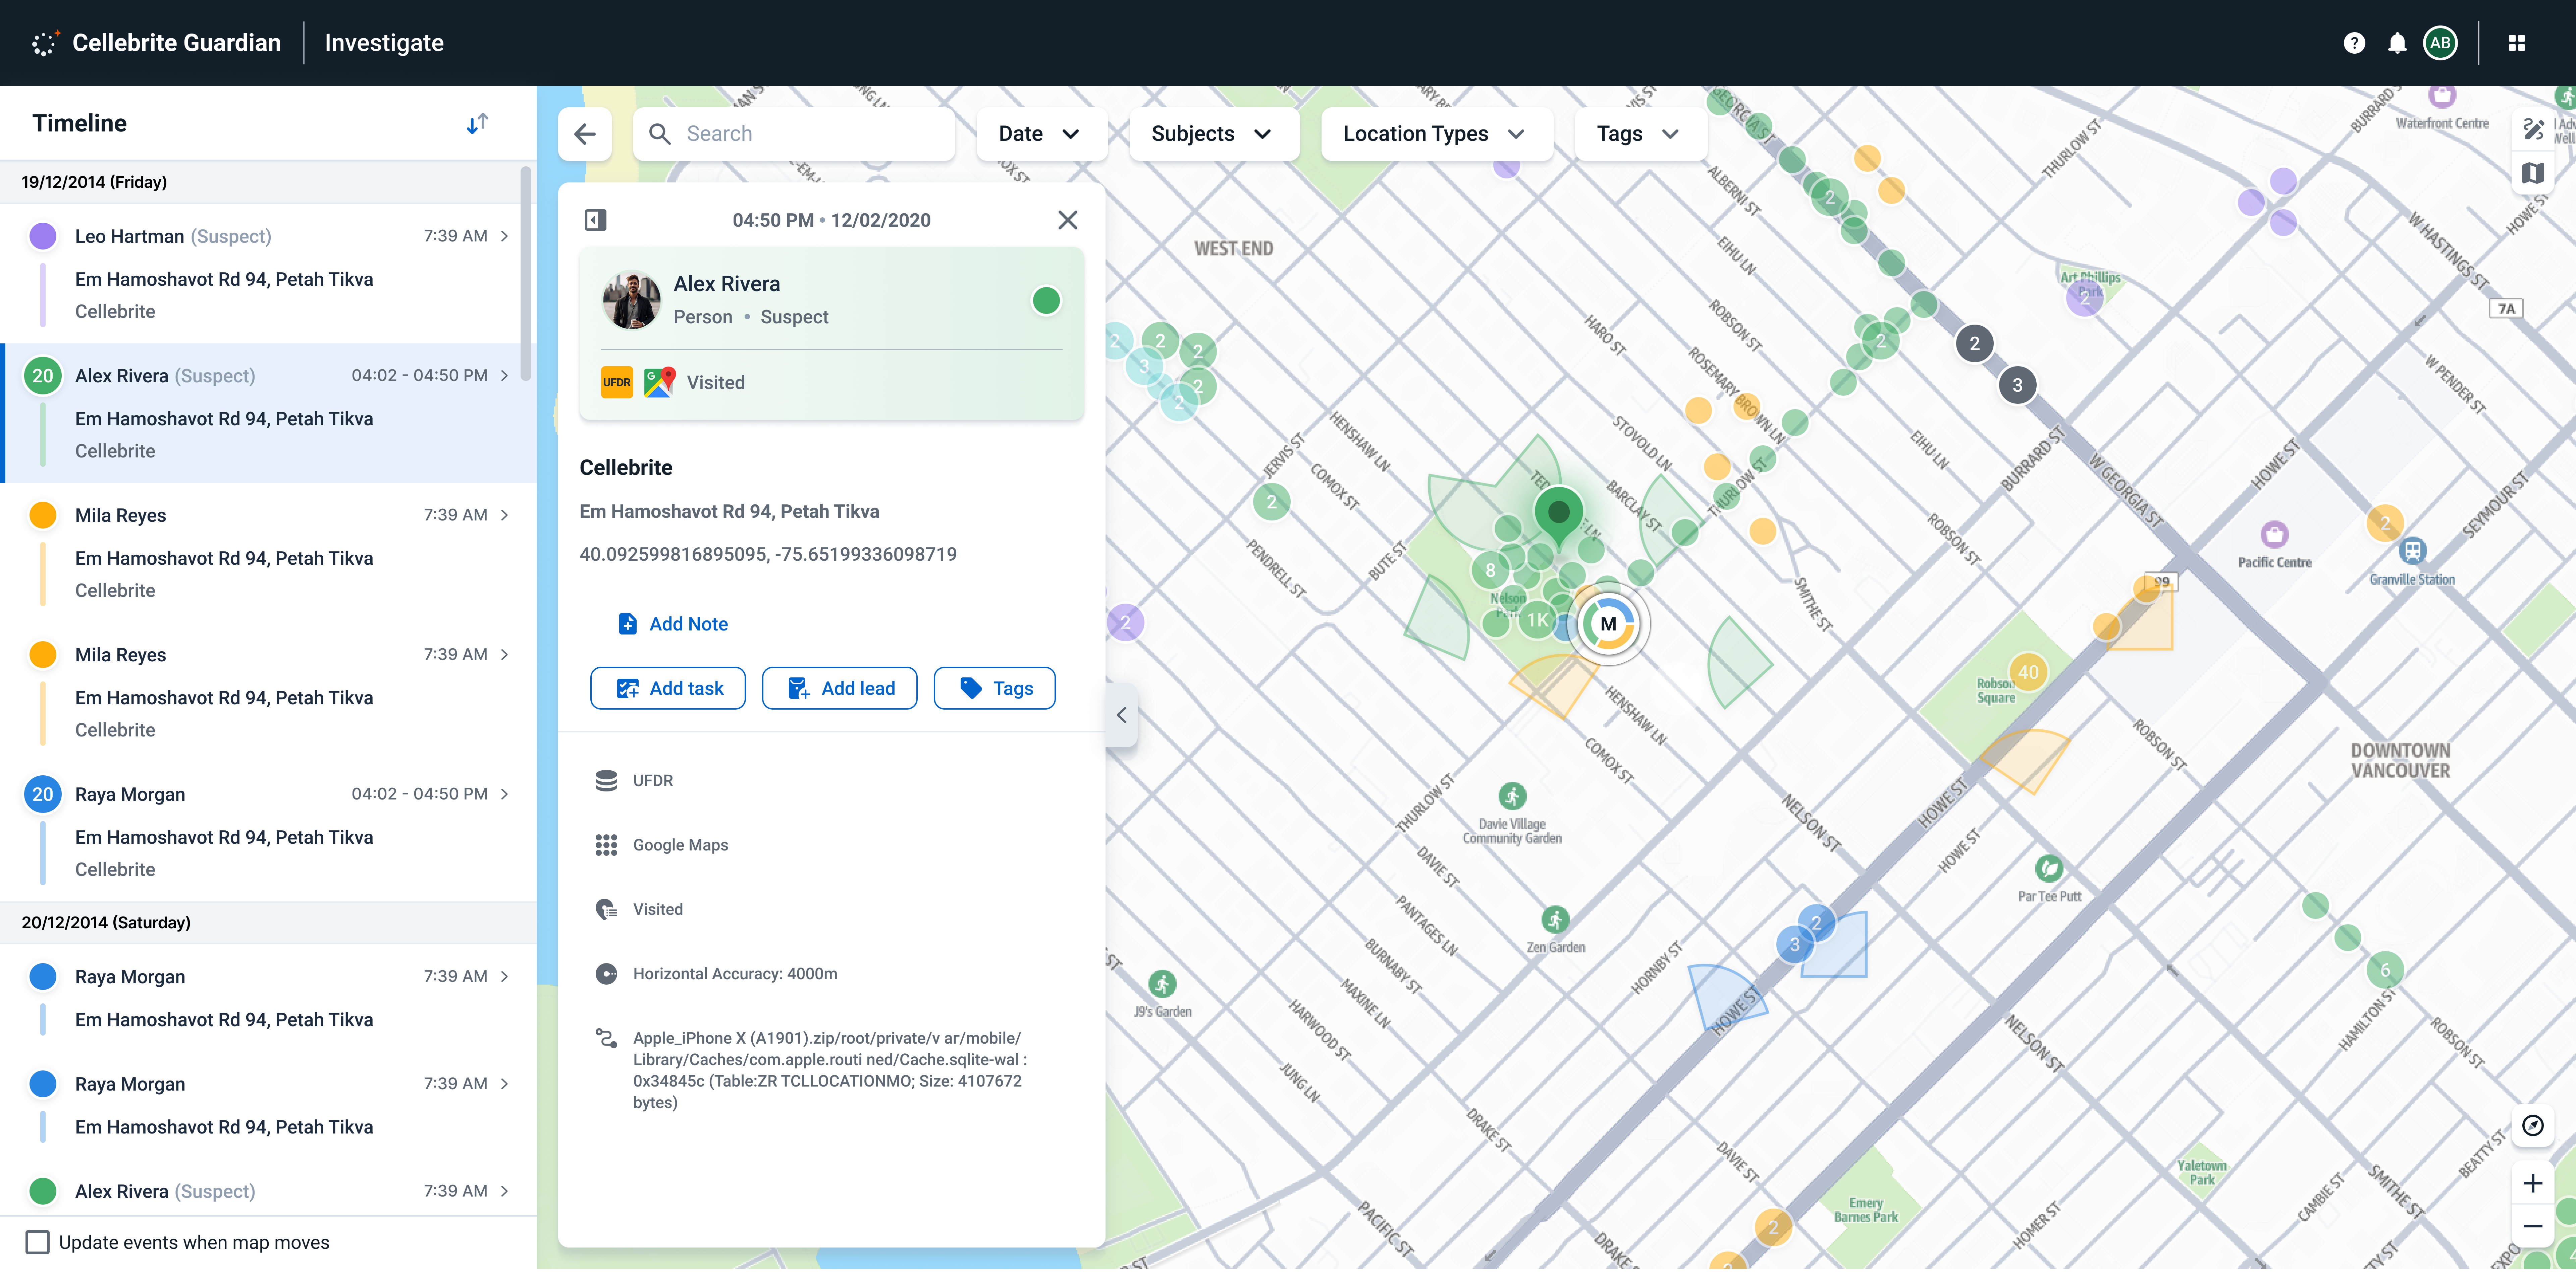Click the blue 20 badge for Raya Morgan
Viewport: 2576px width, 1273px height.
[43, 794]
